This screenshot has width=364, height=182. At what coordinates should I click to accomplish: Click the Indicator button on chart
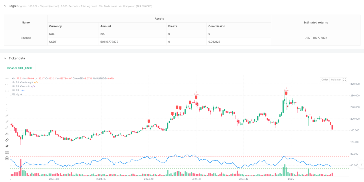pyautogui.click(x=336, y=80)
